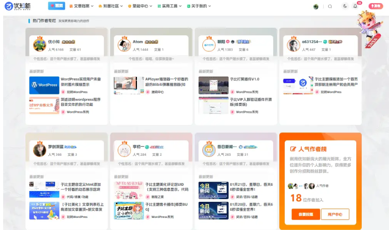This screenshot has height=230, width=389.
Task: Expand the 实用工具 dropdown menu
Action: pyautogui.click(x=170, y=6)
